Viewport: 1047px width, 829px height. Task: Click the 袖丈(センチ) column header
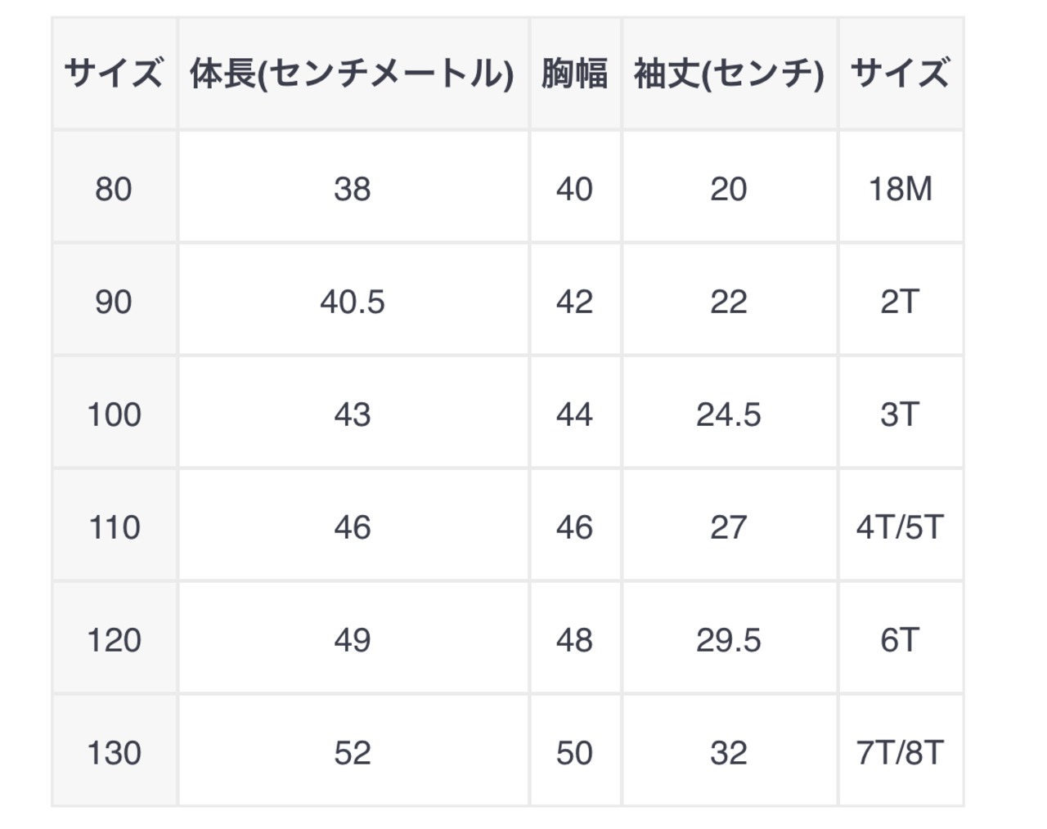(x=729, y=74)
